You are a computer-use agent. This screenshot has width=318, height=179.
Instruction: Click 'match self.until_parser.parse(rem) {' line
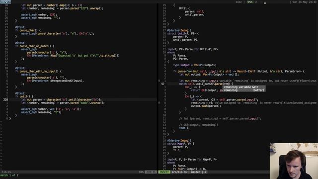tap(206, 84)
